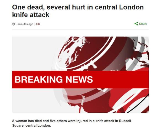152x133 pixels.
Task: Open the UK section link
Action: point(38,24)
